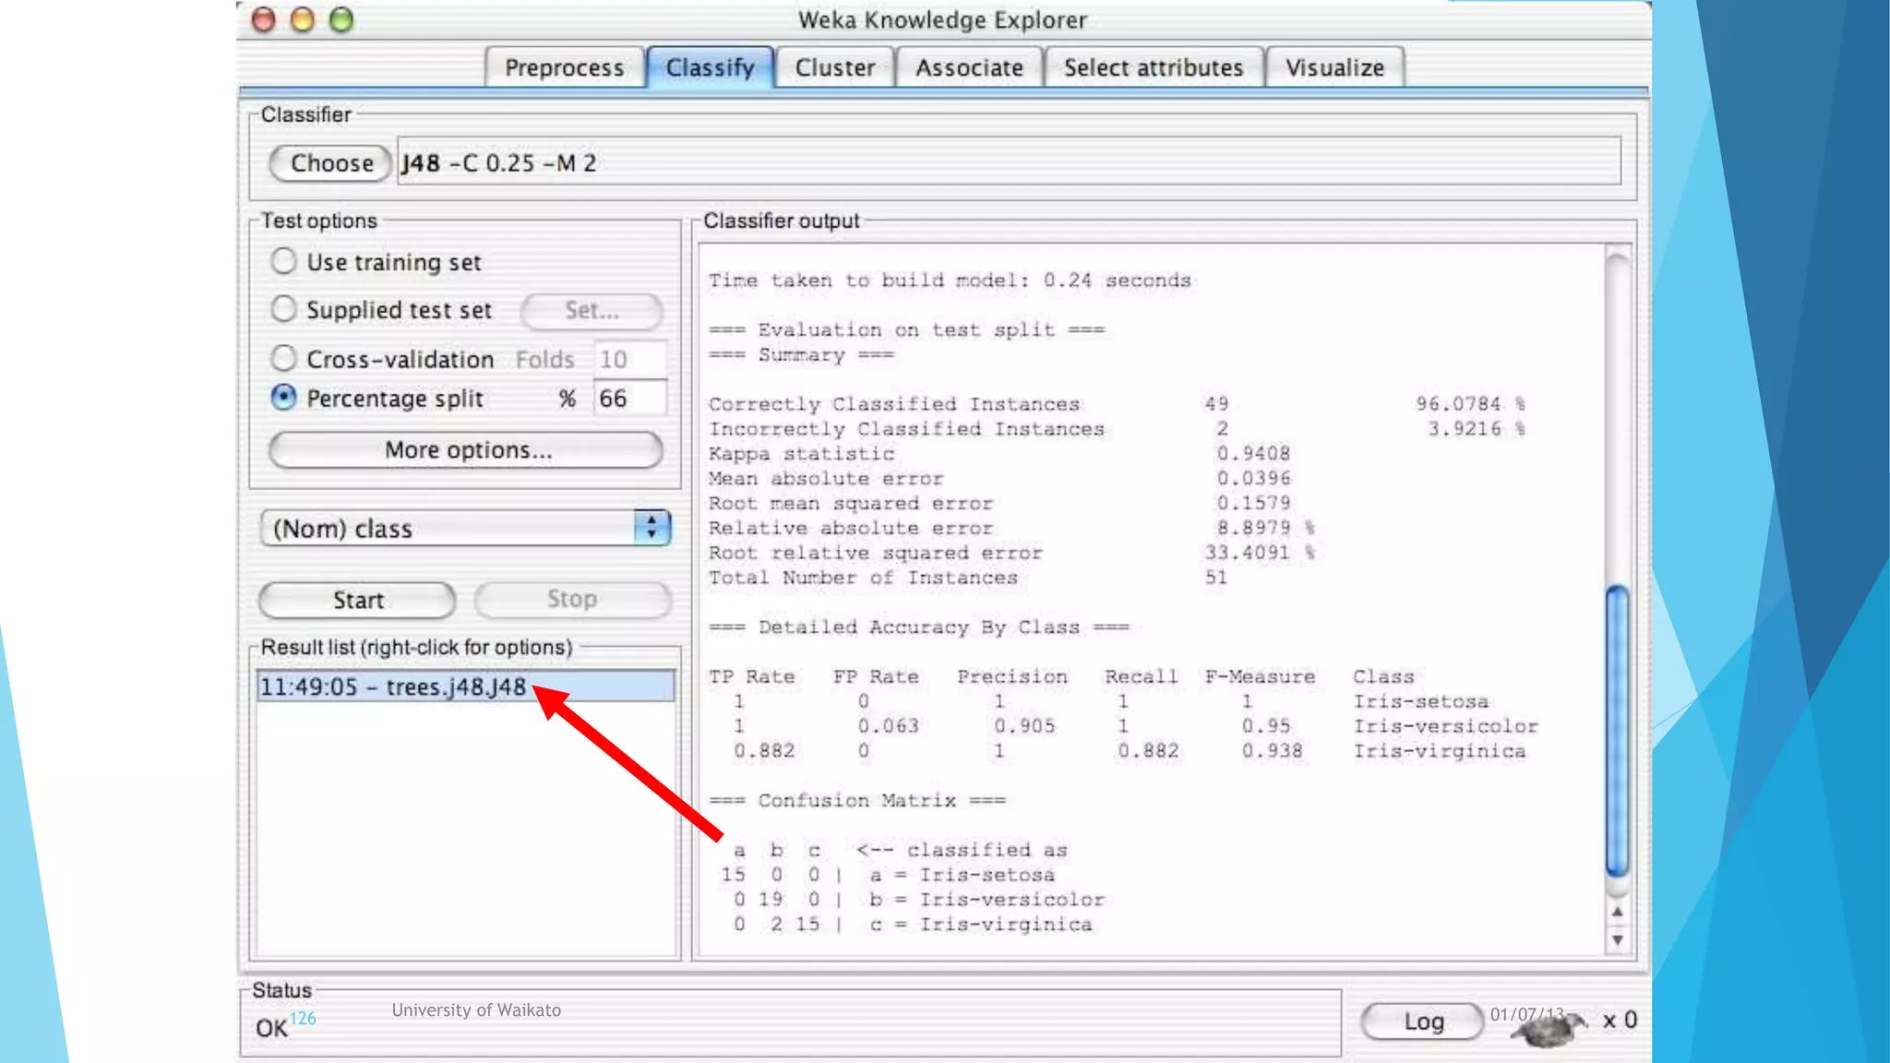Open More options dialog
Viewport: 1890px width, 1063px height.
466,450
